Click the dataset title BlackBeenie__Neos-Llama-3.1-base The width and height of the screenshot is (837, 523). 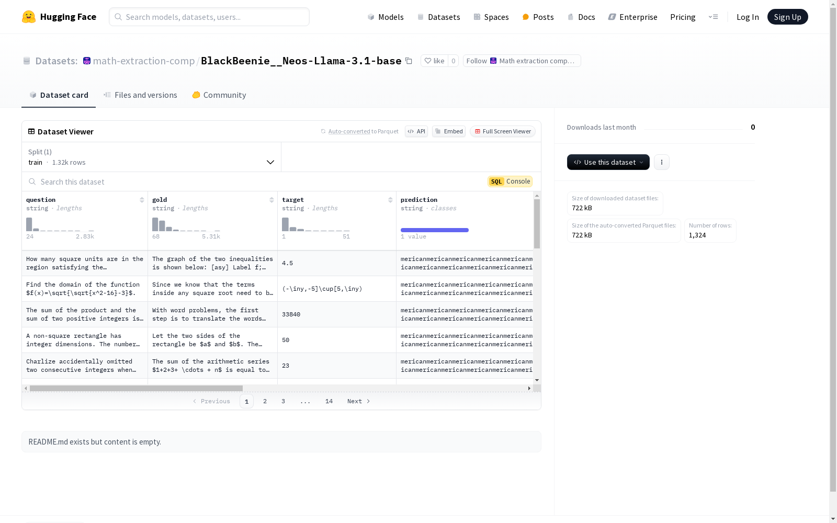301,61
